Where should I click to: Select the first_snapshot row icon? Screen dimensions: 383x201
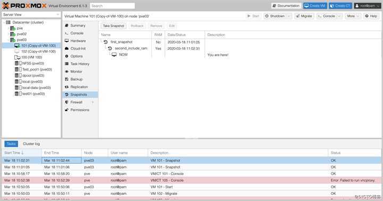[x=105, y=42]
